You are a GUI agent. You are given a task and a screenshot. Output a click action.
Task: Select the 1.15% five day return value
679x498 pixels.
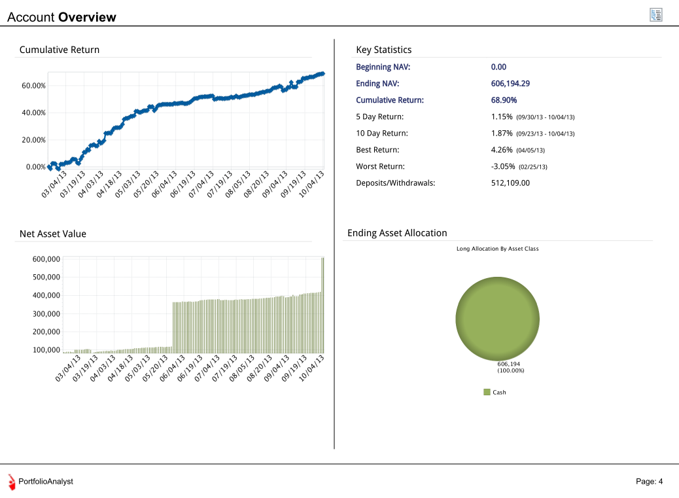[x=502, y=116]
